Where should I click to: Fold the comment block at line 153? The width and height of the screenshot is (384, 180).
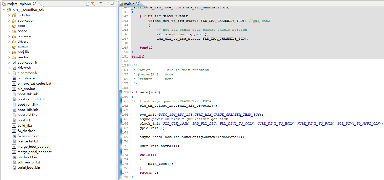coord(129,65)
